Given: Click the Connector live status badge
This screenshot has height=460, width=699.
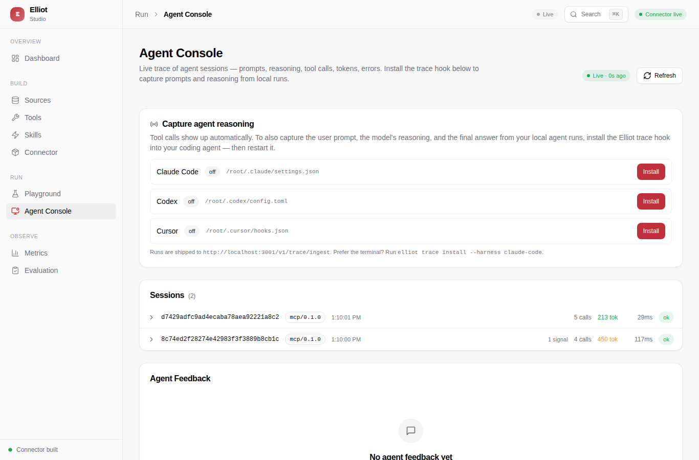Looking at the screenshot, I should tap(661, 14).
